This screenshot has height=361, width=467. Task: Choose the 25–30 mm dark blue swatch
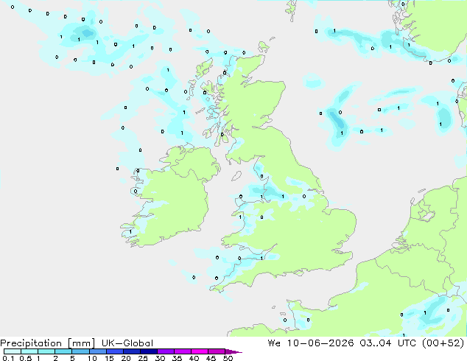tap(148, 351)
